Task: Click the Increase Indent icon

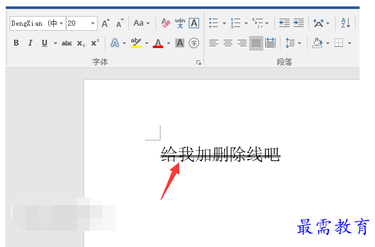Action: 299,23
